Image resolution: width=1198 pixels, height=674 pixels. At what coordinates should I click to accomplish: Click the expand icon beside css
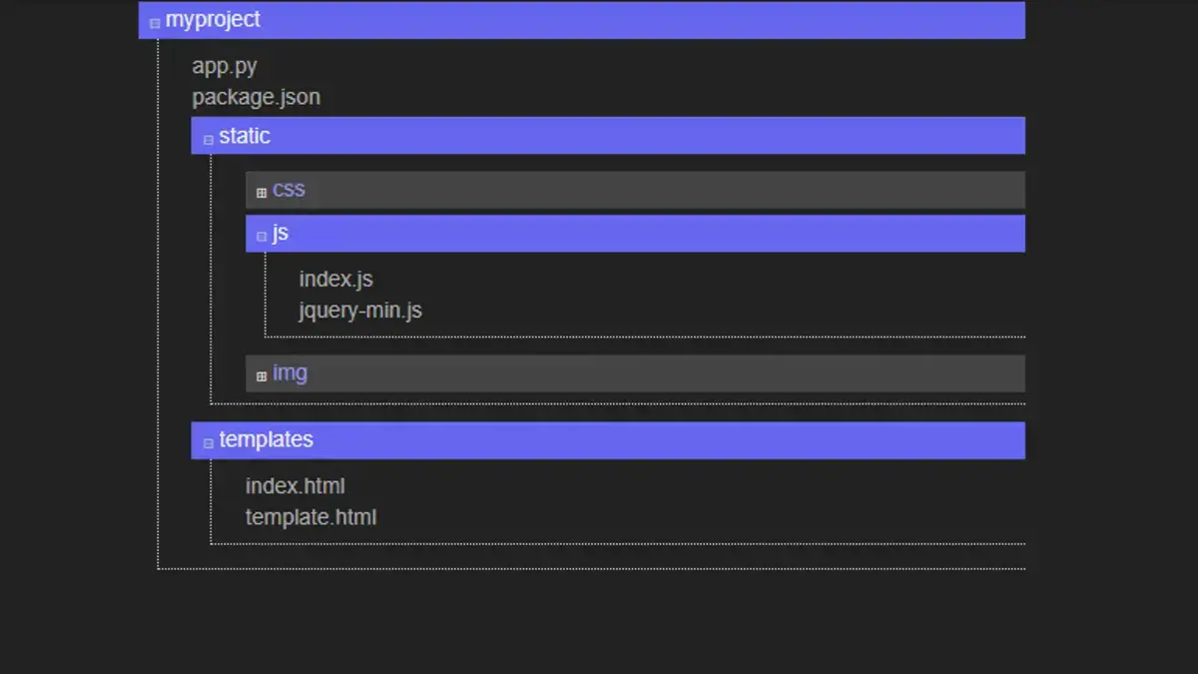[262, 190]
